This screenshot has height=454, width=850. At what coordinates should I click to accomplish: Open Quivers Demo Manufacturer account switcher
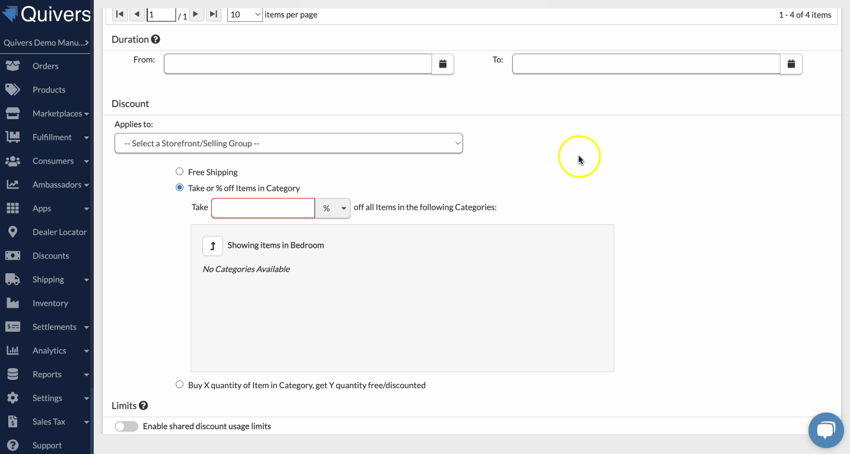46,43
